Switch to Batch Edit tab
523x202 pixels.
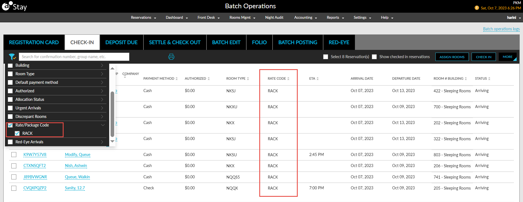coord(226,42)
